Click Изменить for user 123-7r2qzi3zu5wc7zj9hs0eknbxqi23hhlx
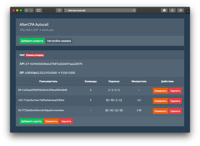The image size is (200, 146). (x=160, y=101)
